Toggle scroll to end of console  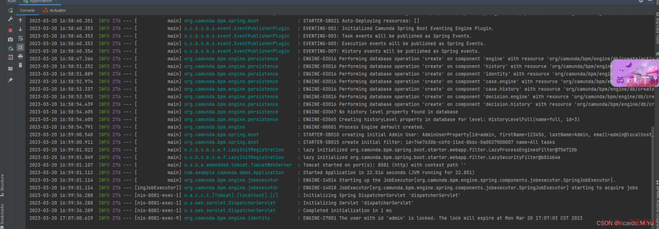(x=20, y=48)
